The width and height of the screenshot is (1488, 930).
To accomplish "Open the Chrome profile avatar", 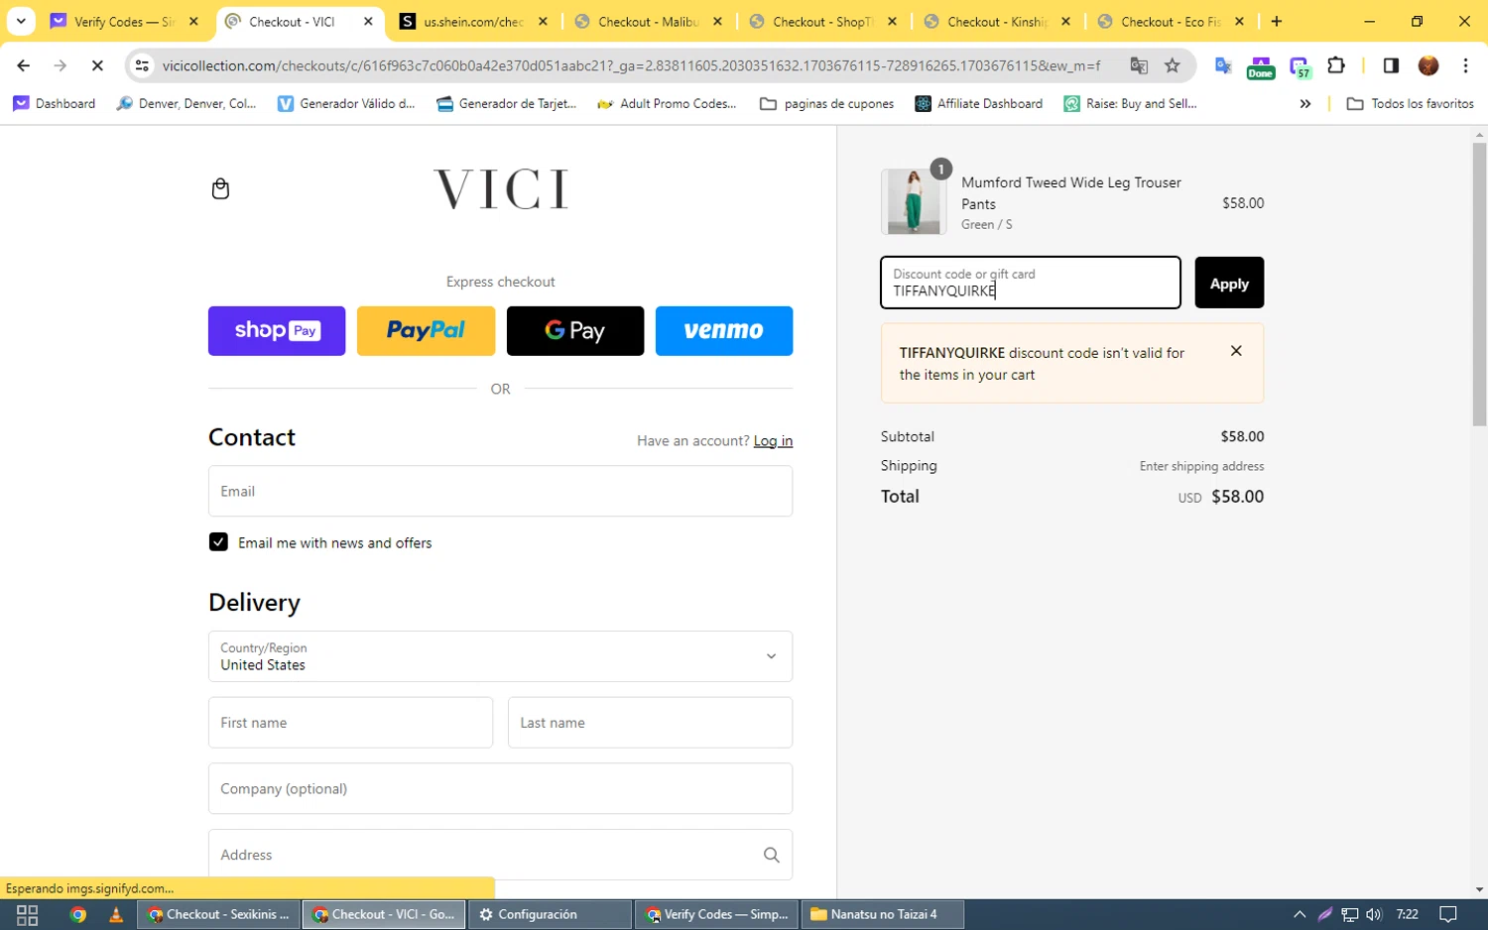I will point(1428,65).
